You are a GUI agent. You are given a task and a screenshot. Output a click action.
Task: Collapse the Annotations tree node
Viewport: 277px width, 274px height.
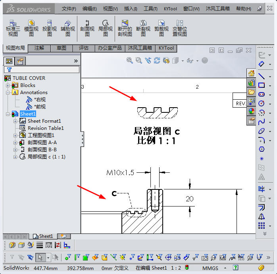(8, 93)
